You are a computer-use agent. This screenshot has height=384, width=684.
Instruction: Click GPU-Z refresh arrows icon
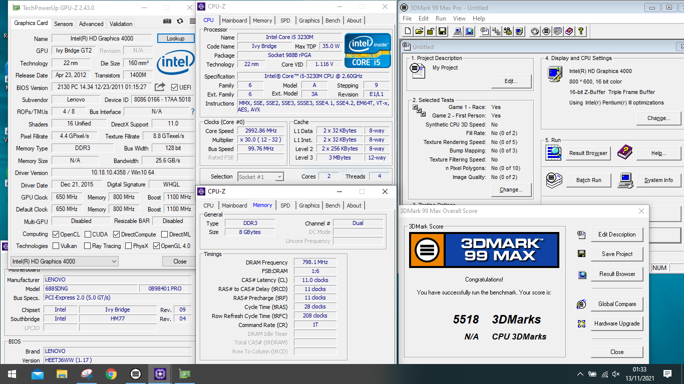click(x=180, y=21)
